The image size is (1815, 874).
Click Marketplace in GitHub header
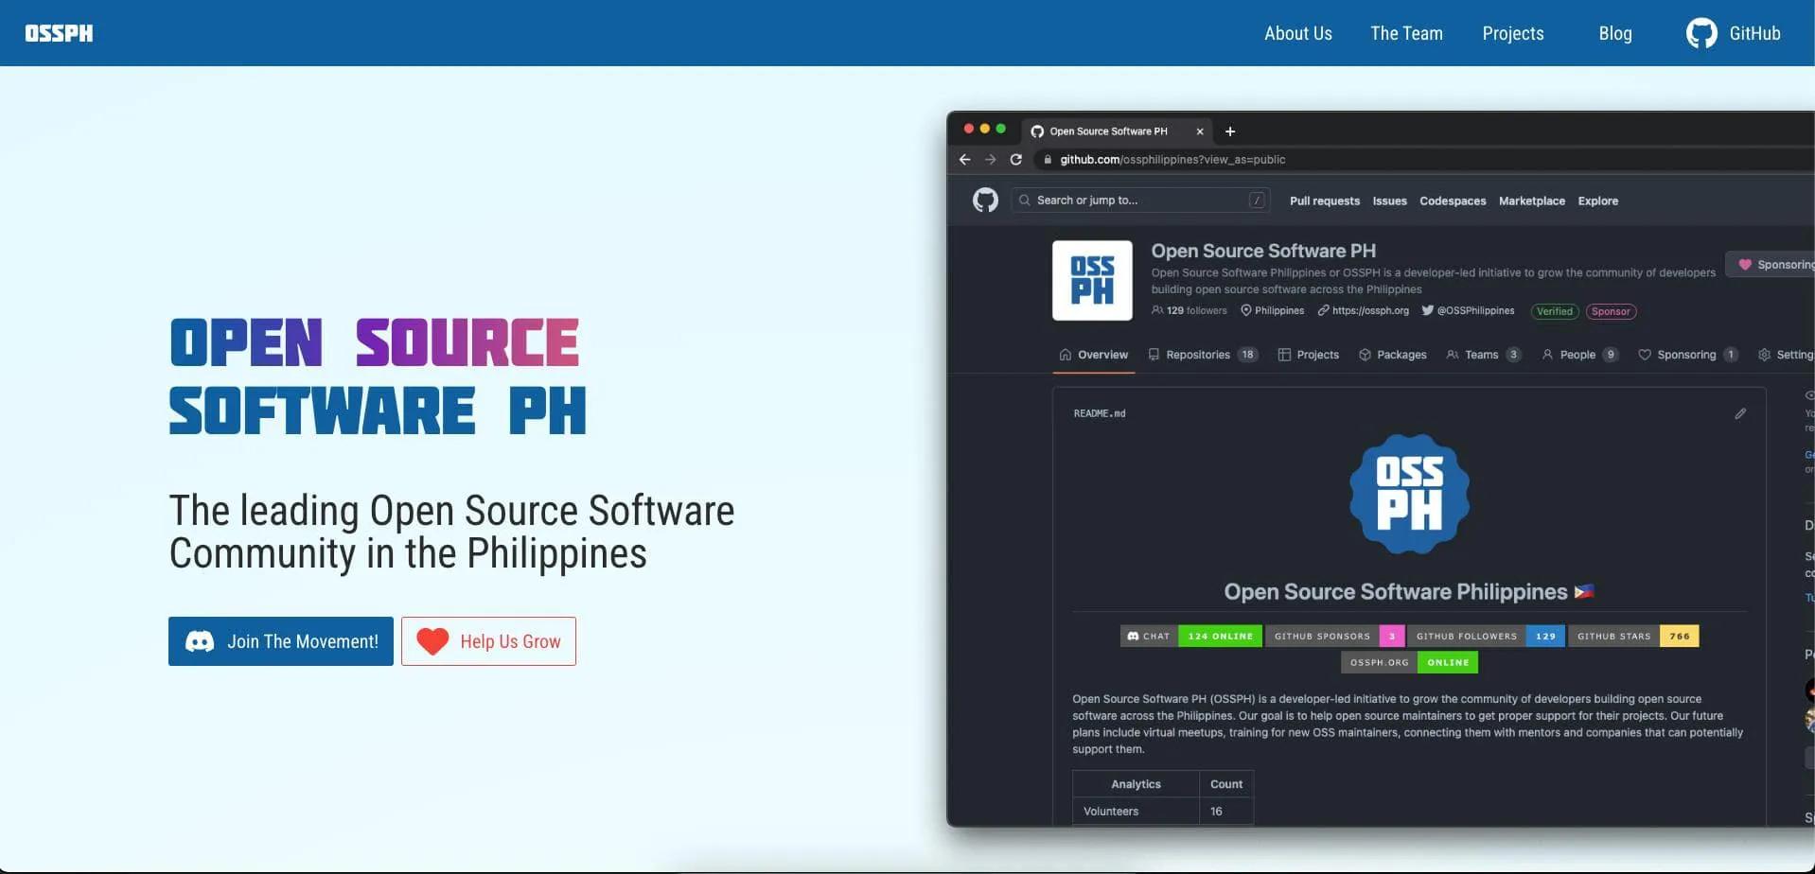tap(1531, 201)
